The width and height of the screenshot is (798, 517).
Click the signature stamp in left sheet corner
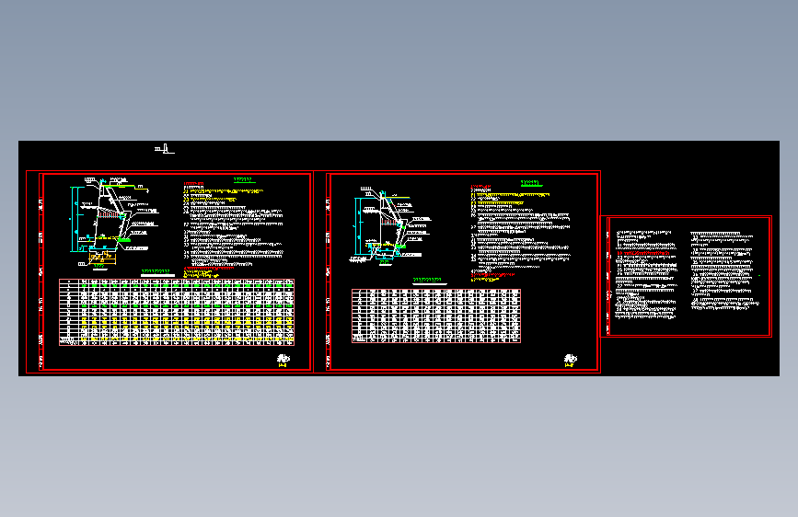[283, 361]
